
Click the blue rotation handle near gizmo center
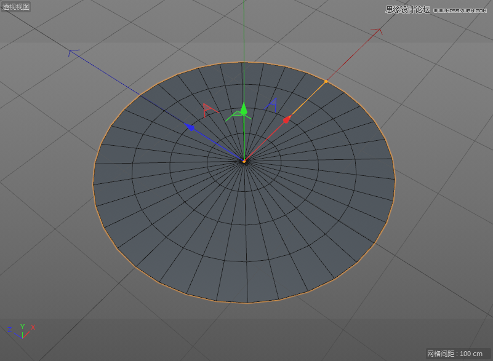pyautogui.click(x=272, y=104)
